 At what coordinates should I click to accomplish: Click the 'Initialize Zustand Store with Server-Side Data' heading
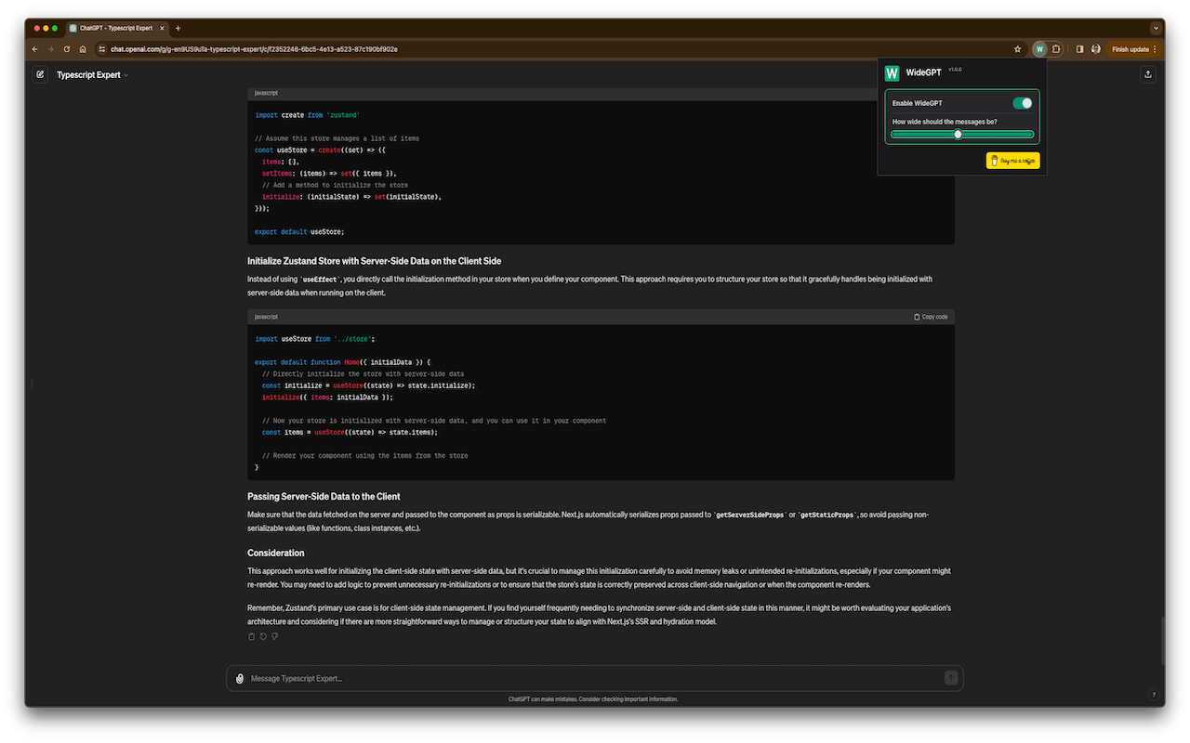click(375, 261)
